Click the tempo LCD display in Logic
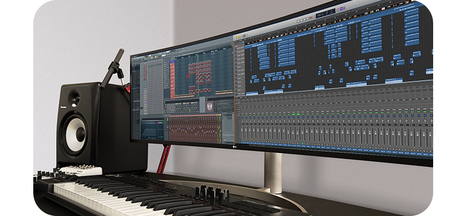The height and width of the screenshot is (216, 467). click(326, 13)
